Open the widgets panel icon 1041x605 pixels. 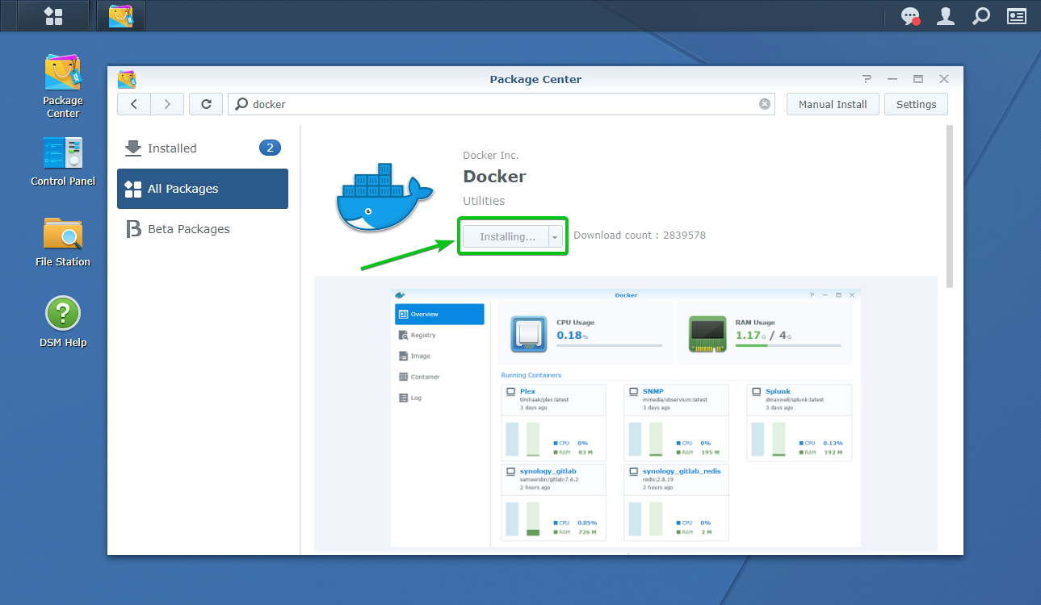[1016, 16]
